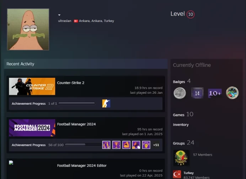246x179 pixels.
Task: Open the Patrick Star profile avatar
Action: tap(28, 29)
